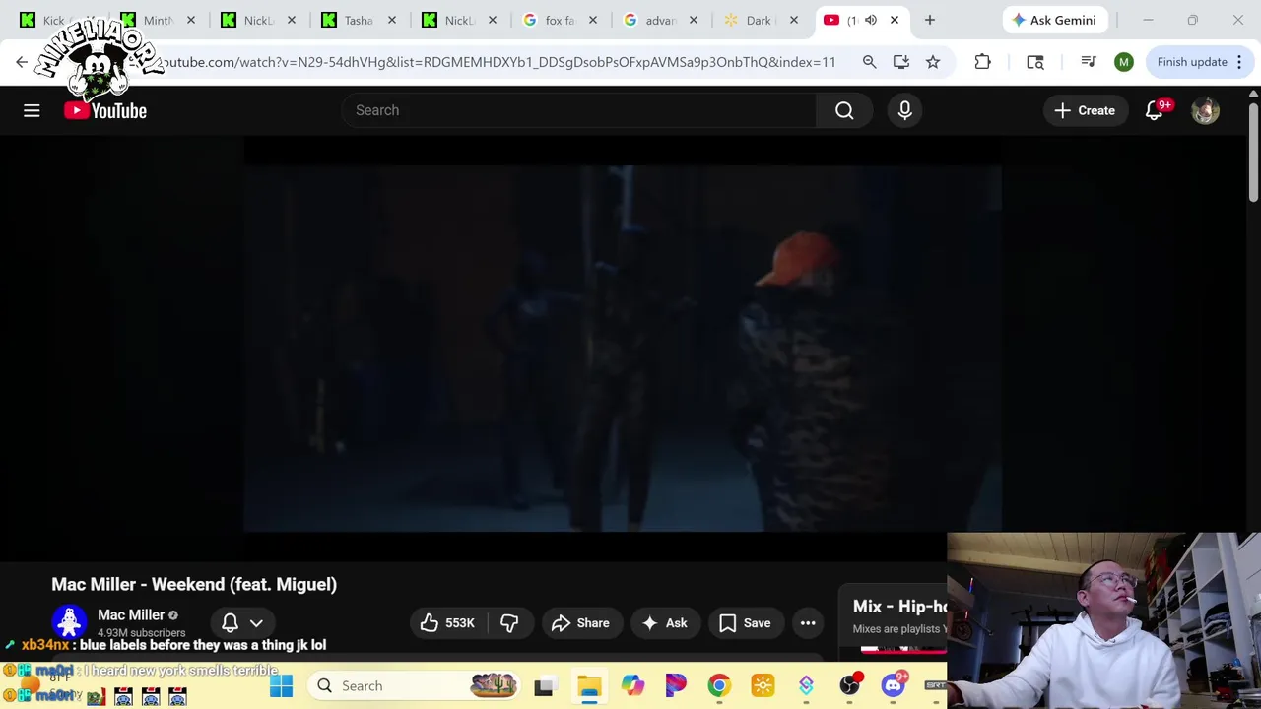
Task: Click the Finish update button
Action: click(1192, 62)
